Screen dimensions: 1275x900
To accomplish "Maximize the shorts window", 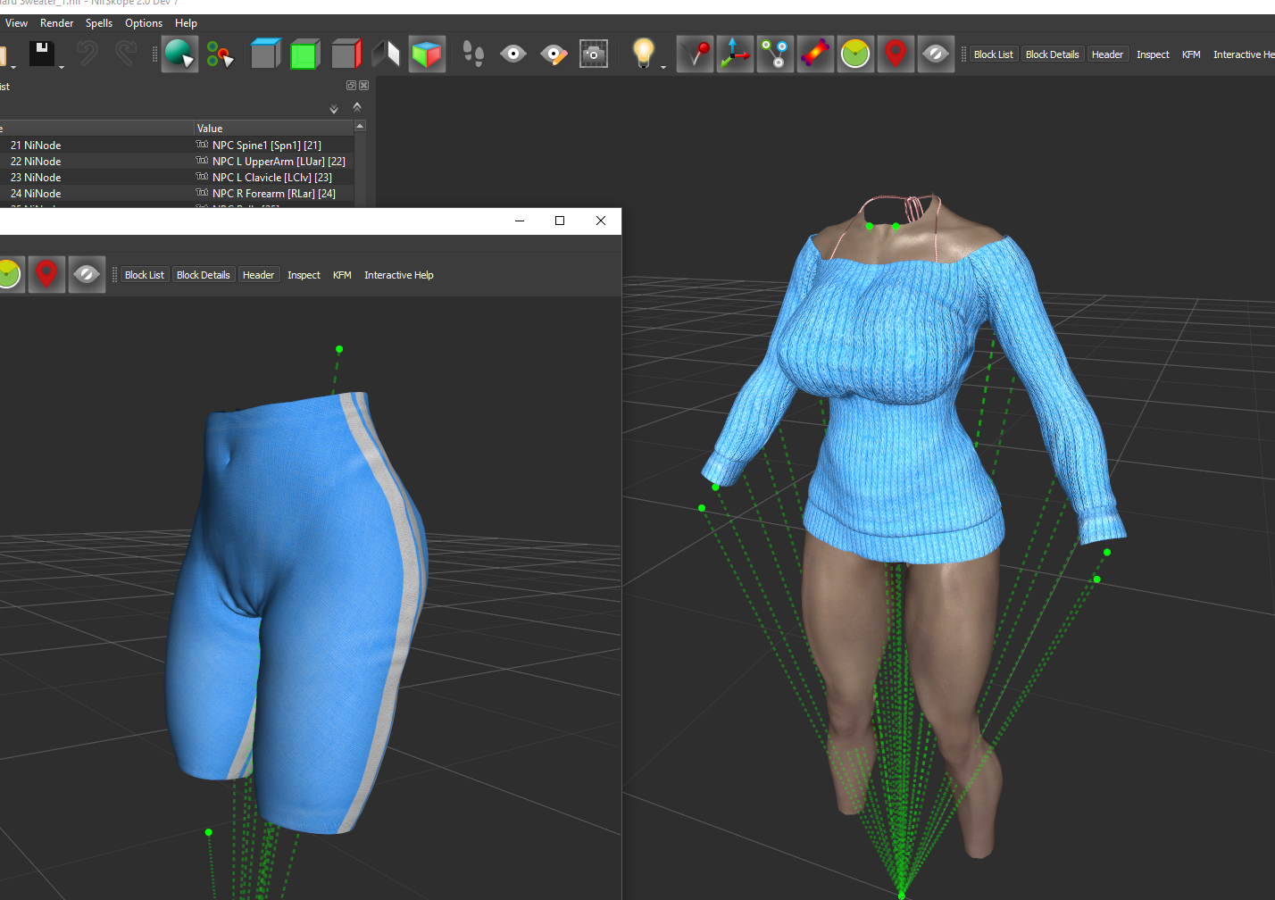I will pyautogui.click(x=560, y=221).
